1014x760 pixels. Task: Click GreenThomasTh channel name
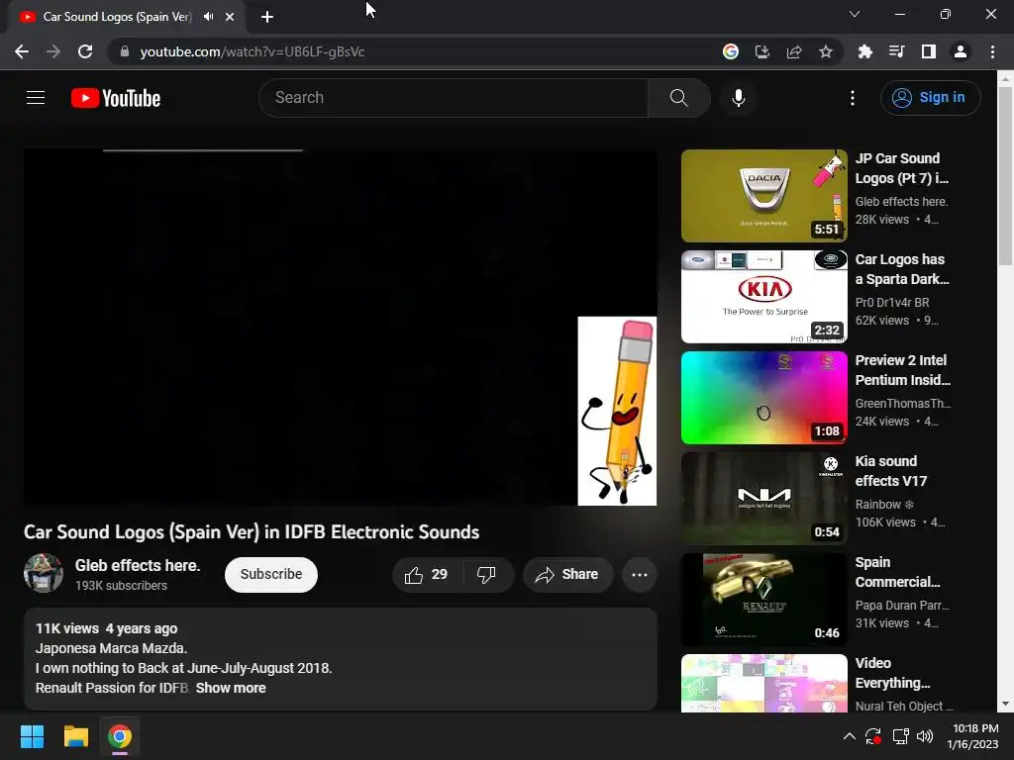tap(903, 404)
